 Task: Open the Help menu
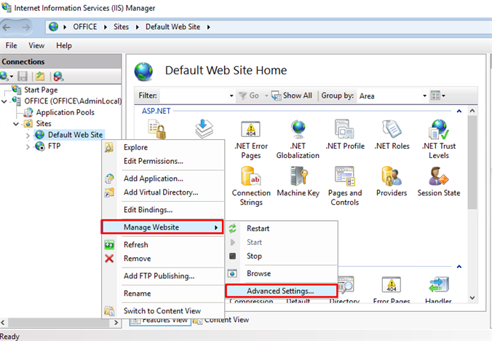(x=64, y=45)
